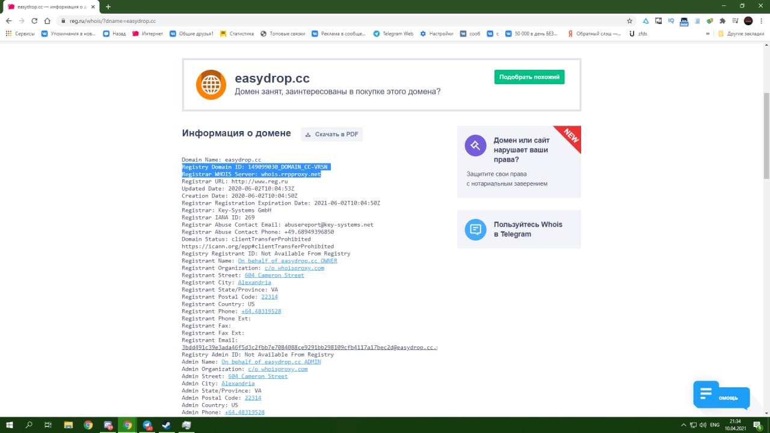This screenshot has width=770, height=433.
Task: Open the notification center icon
Action: (x=758, y=425)
